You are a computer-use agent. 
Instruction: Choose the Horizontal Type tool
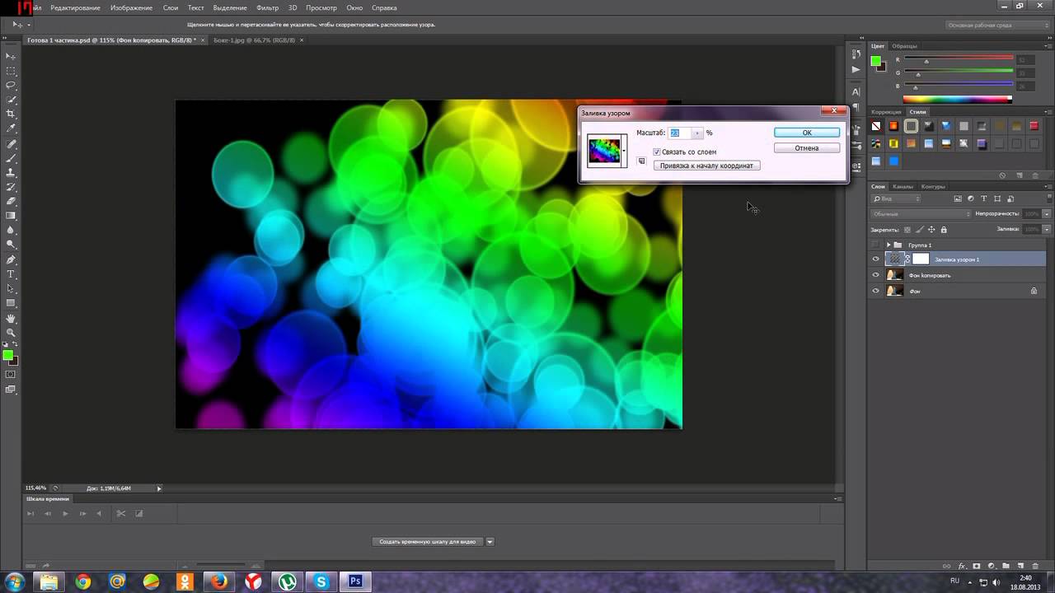(12, 273)
